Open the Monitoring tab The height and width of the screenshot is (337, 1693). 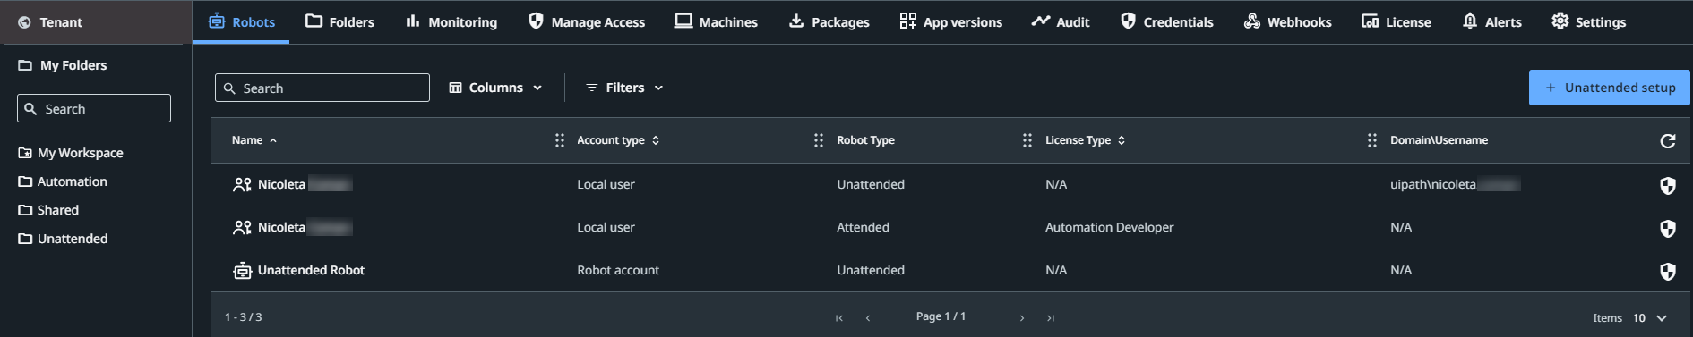pyautogui.click(x=451, y=21)
